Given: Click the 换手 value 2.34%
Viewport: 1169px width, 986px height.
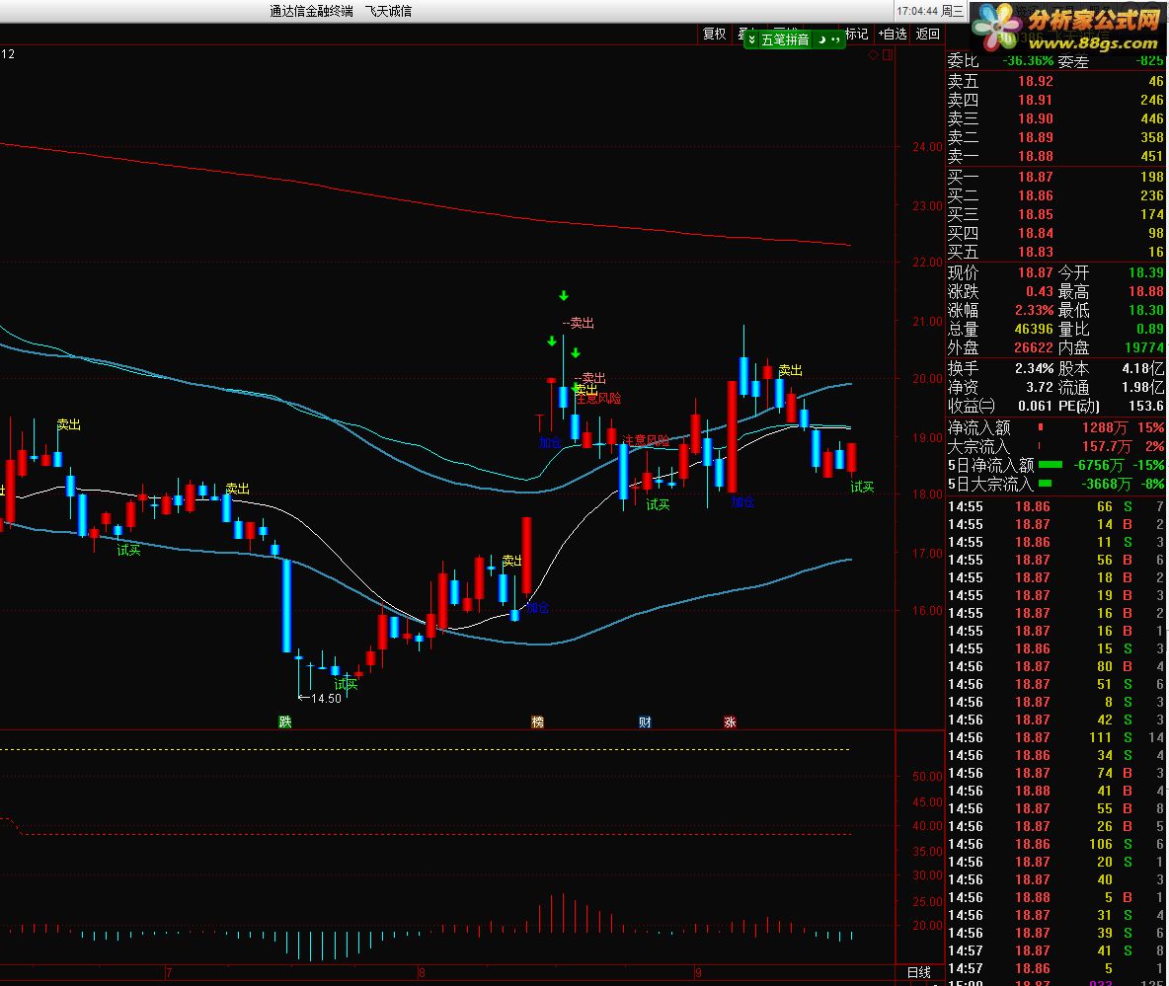Looking at the screenshot, I should coord(1034,368).
